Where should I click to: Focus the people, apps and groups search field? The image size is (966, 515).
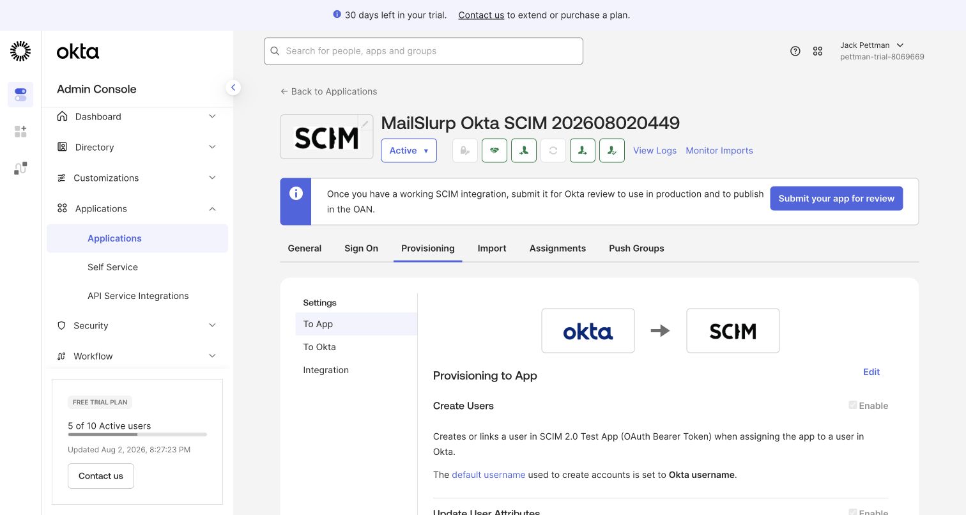pyautogui.click(x=424, y=51)
